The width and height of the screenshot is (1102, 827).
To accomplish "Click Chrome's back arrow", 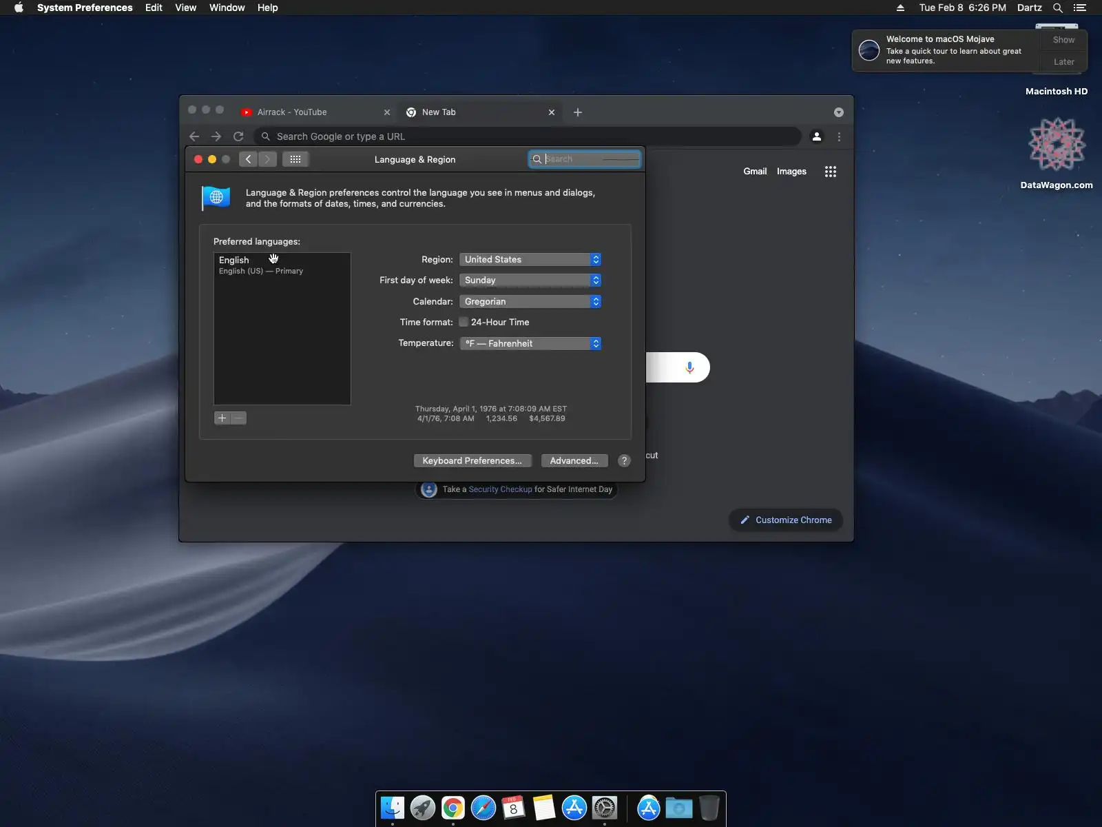I will pos(194,136).
